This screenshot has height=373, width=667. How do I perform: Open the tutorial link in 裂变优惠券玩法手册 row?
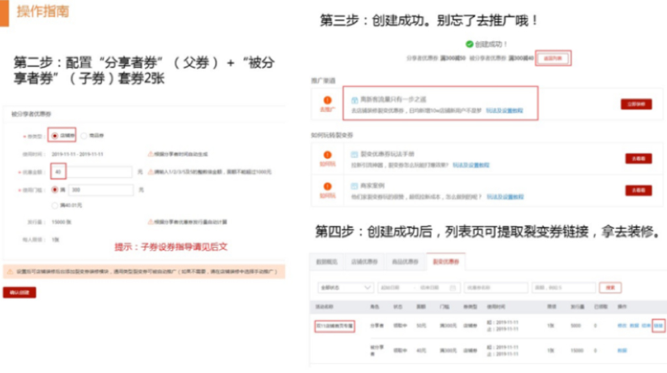471,165
